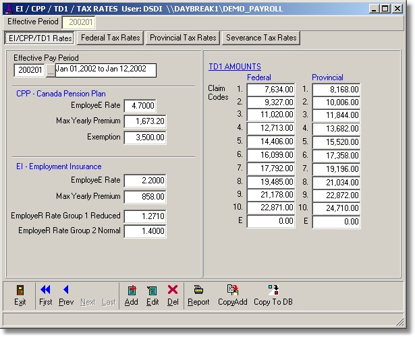Click the Effective Pay Period code field
415x337 pixels.
[x=30, y=70]
